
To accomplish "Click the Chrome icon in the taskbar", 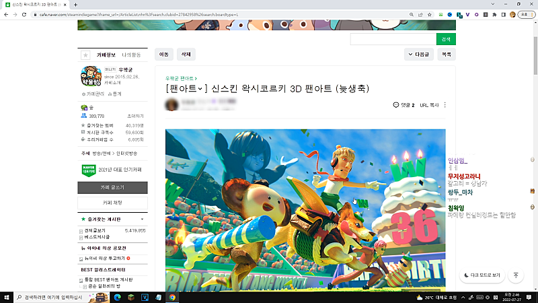I will [172, 297].
